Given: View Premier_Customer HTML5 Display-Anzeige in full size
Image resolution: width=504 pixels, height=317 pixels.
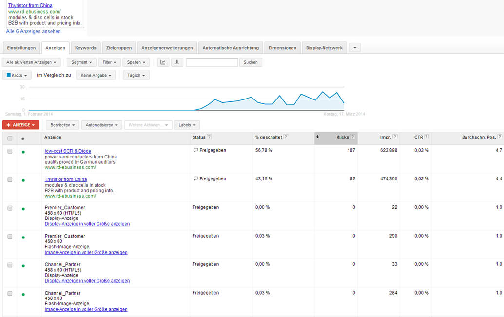Looking at the screenshot, I should (x=87, y=224).
